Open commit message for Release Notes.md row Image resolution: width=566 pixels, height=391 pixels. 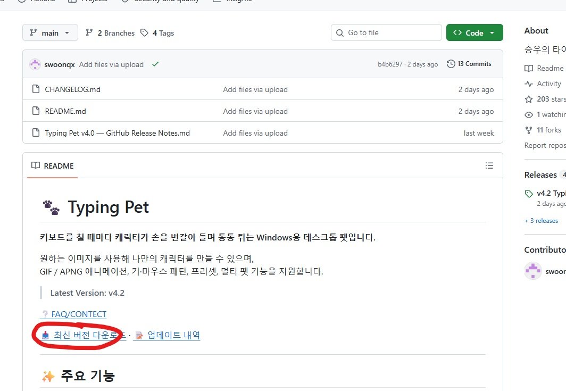click(255, 133)
